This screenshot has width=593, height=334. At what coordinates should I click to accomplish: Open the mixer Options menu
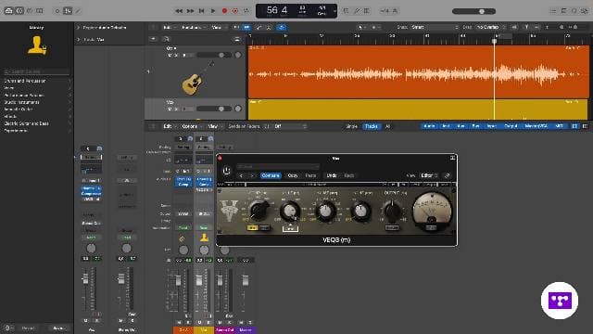[191, 126]
